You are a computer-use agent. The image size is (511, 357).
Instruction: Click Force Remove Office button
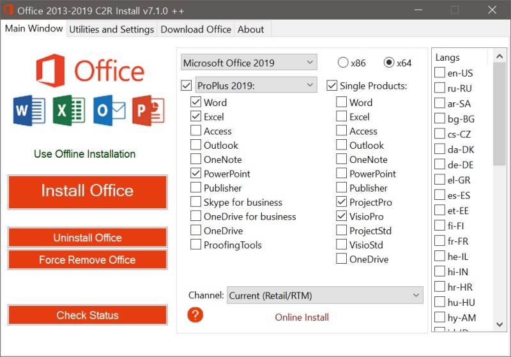click(x=88, y=259)
